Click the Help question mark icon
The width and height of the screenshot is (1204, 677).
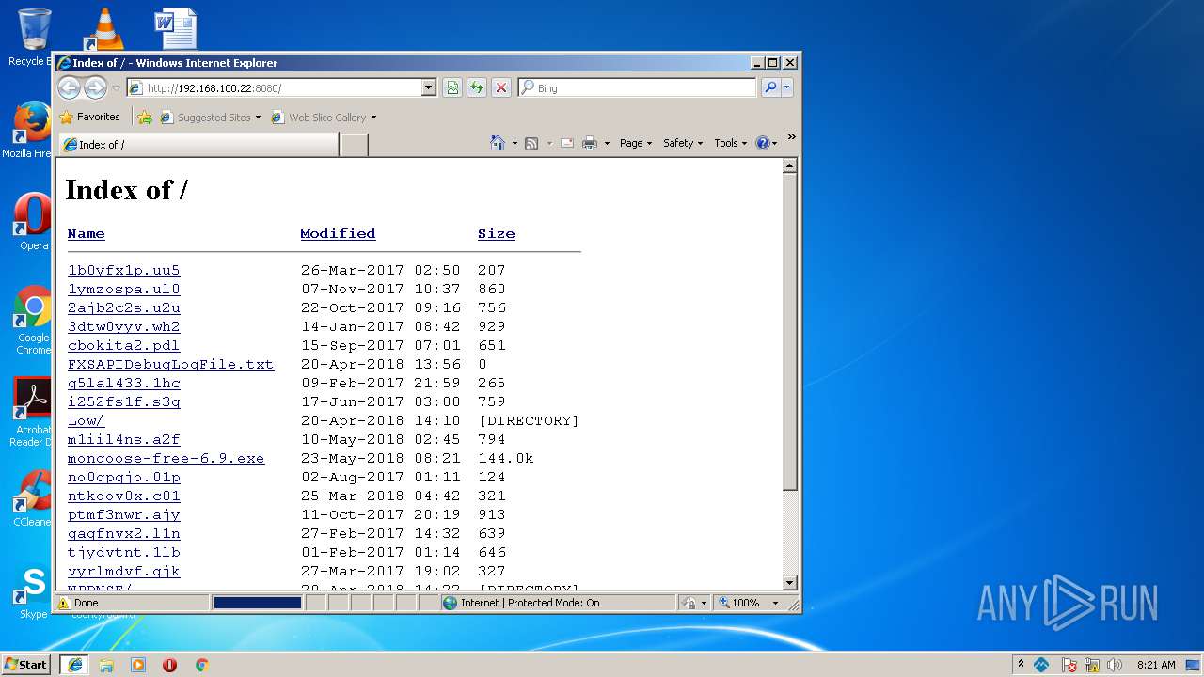[x=762, y=143]
